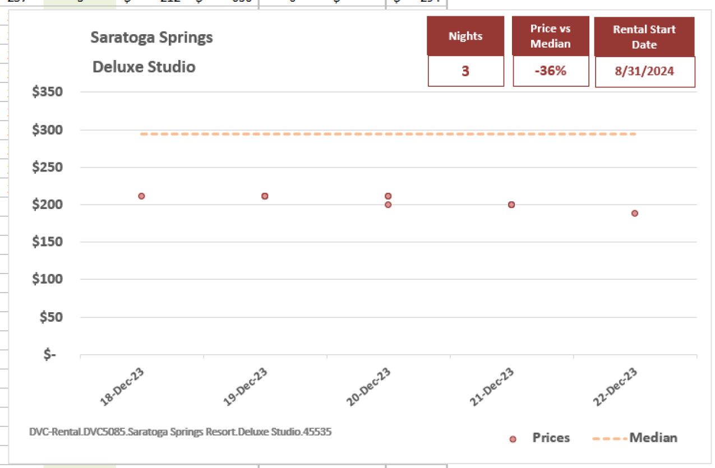Click the Prices legend marker

(x=512, y=439)
